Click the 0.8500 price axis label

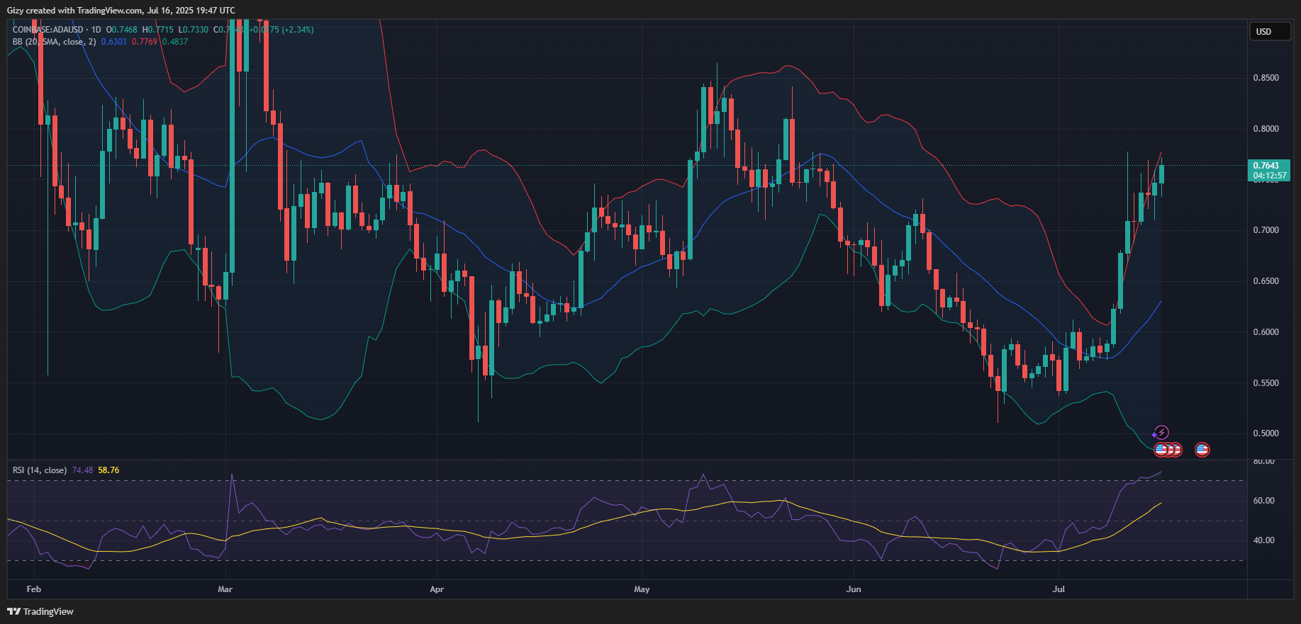(1266, 78)
